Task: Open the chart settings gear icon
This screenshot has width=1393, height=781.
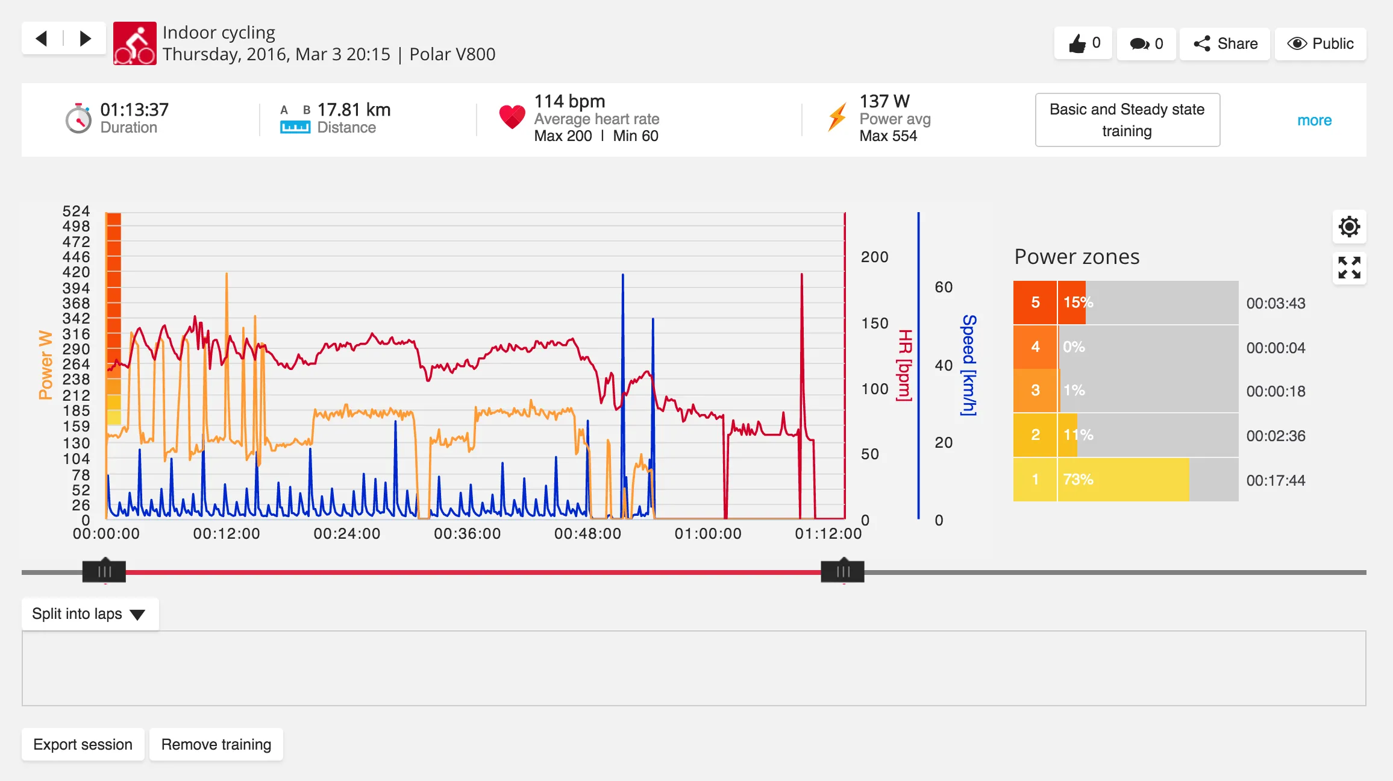Action: point(1349,227)
